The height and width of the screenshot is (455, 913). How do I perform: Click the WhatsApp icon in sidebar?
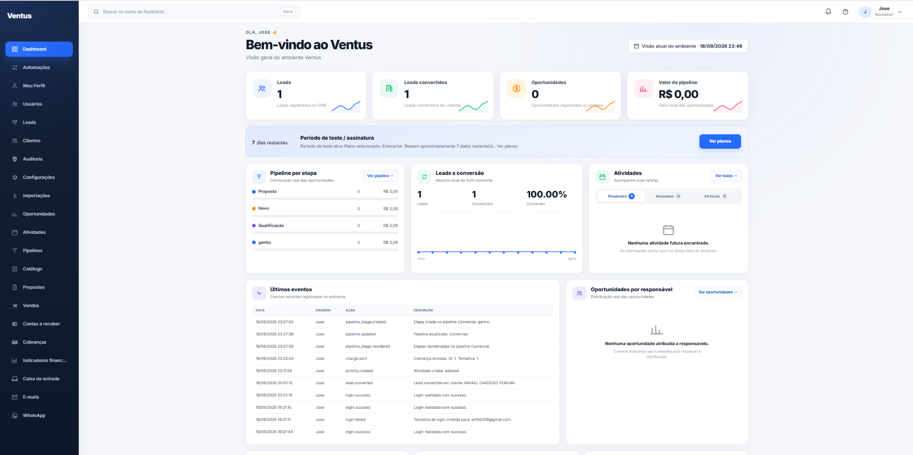click(15, 415)
